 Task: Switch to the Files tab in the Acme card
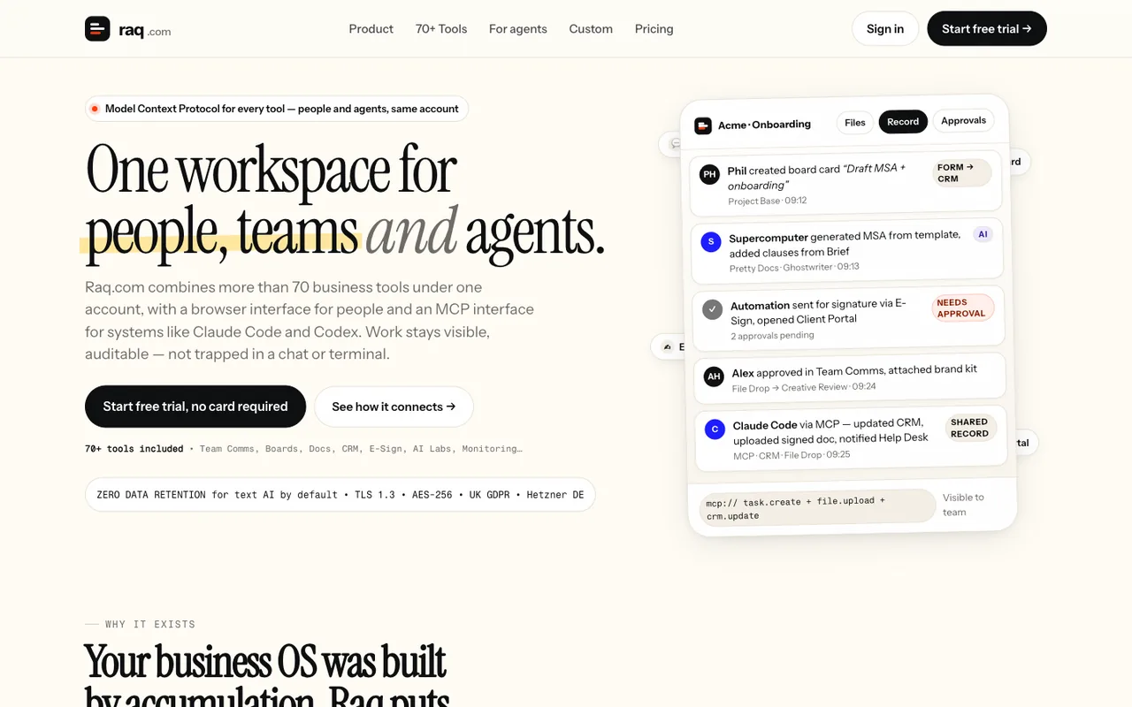855,123
